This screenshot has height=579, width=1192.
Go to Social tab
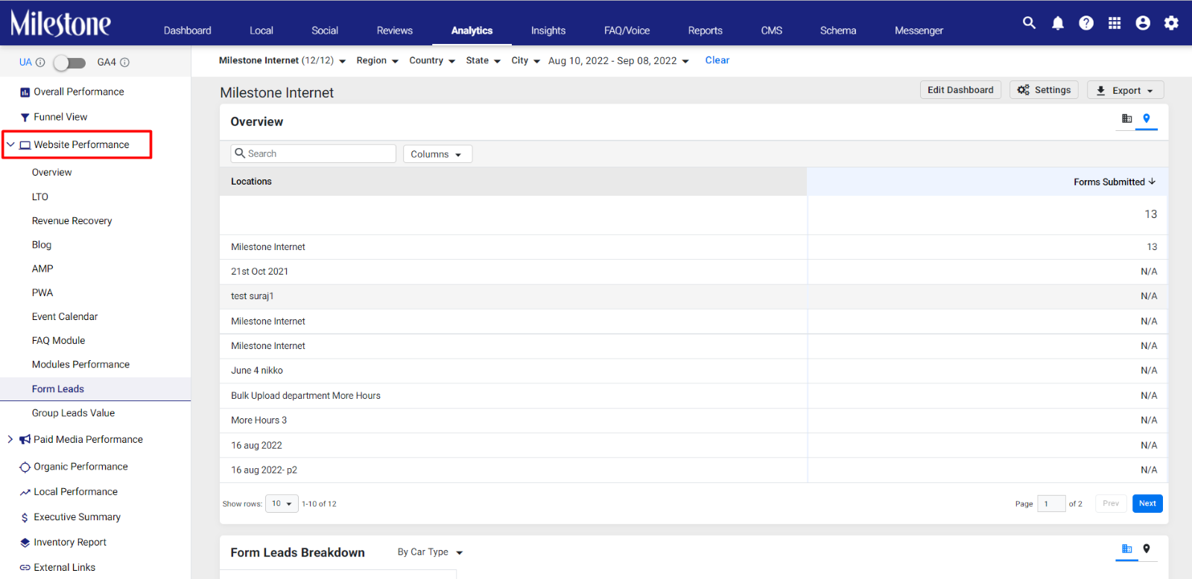(x=325, y=31)
